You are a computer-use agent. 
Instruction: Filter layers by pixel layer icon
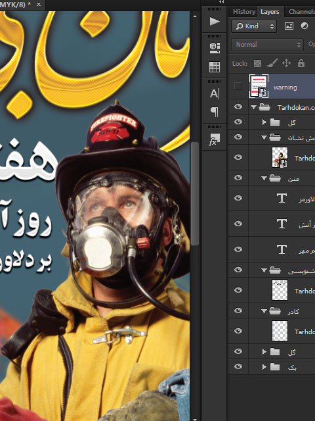pyautogui.click(x=289, y=26)
